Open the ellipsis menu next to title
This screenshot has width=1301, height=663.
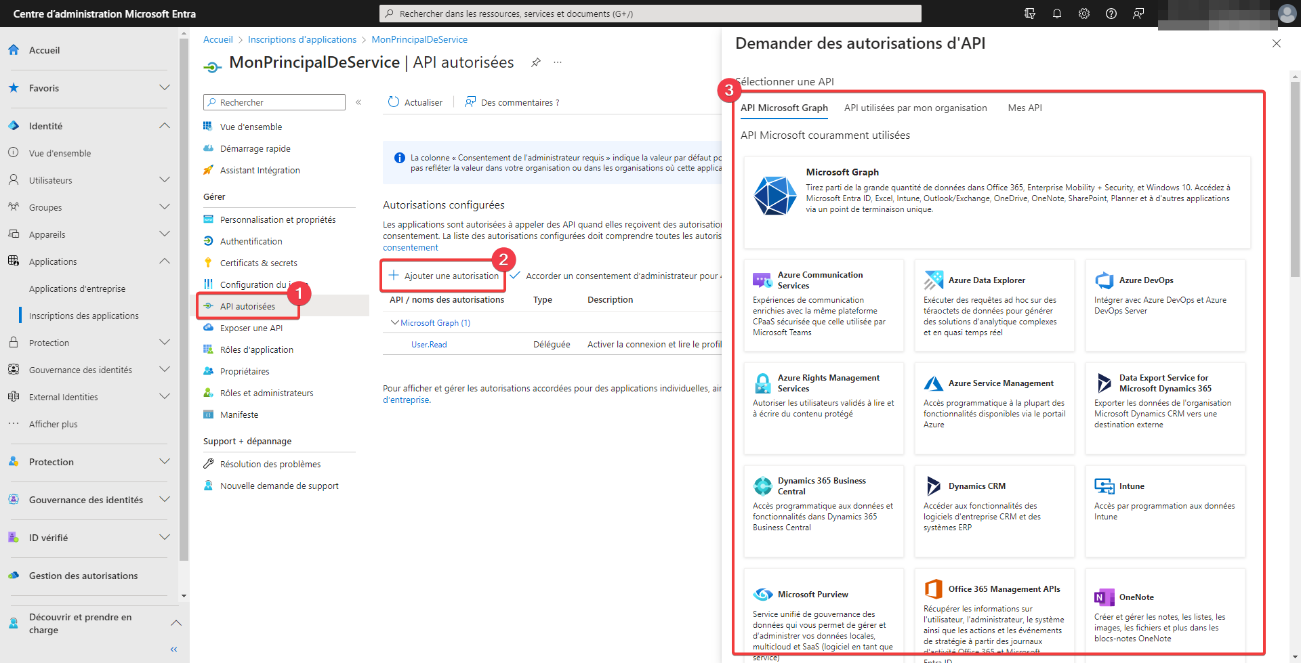[558, 62]
